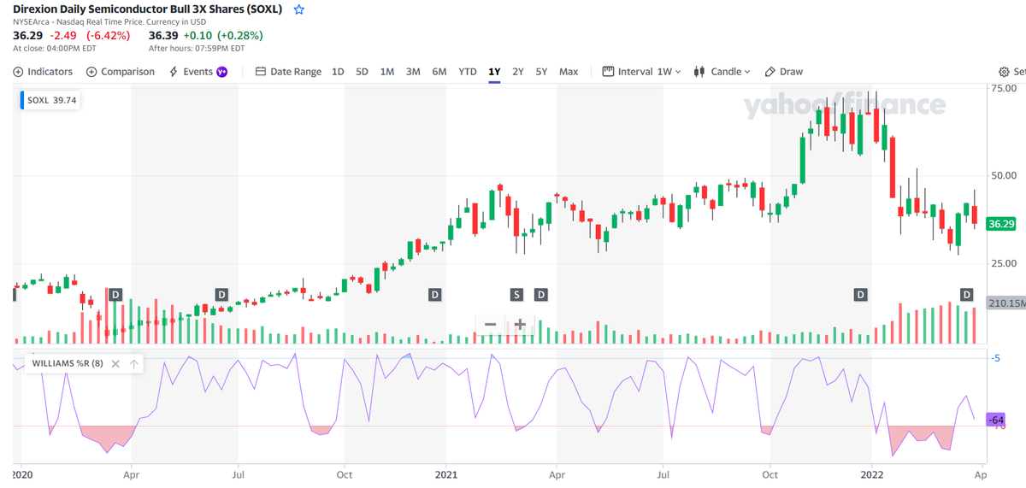This screenshot has width=1026, height=488.
Task: Click dividend marker near April 2022
Action: click(x=966, y=294)
